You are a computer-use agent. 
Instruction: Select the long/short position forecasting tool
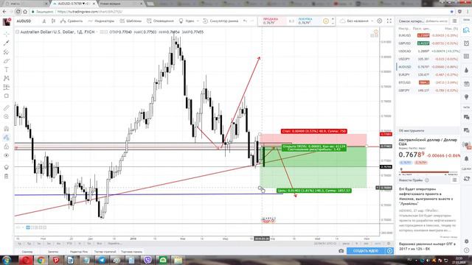coord(7,87)
